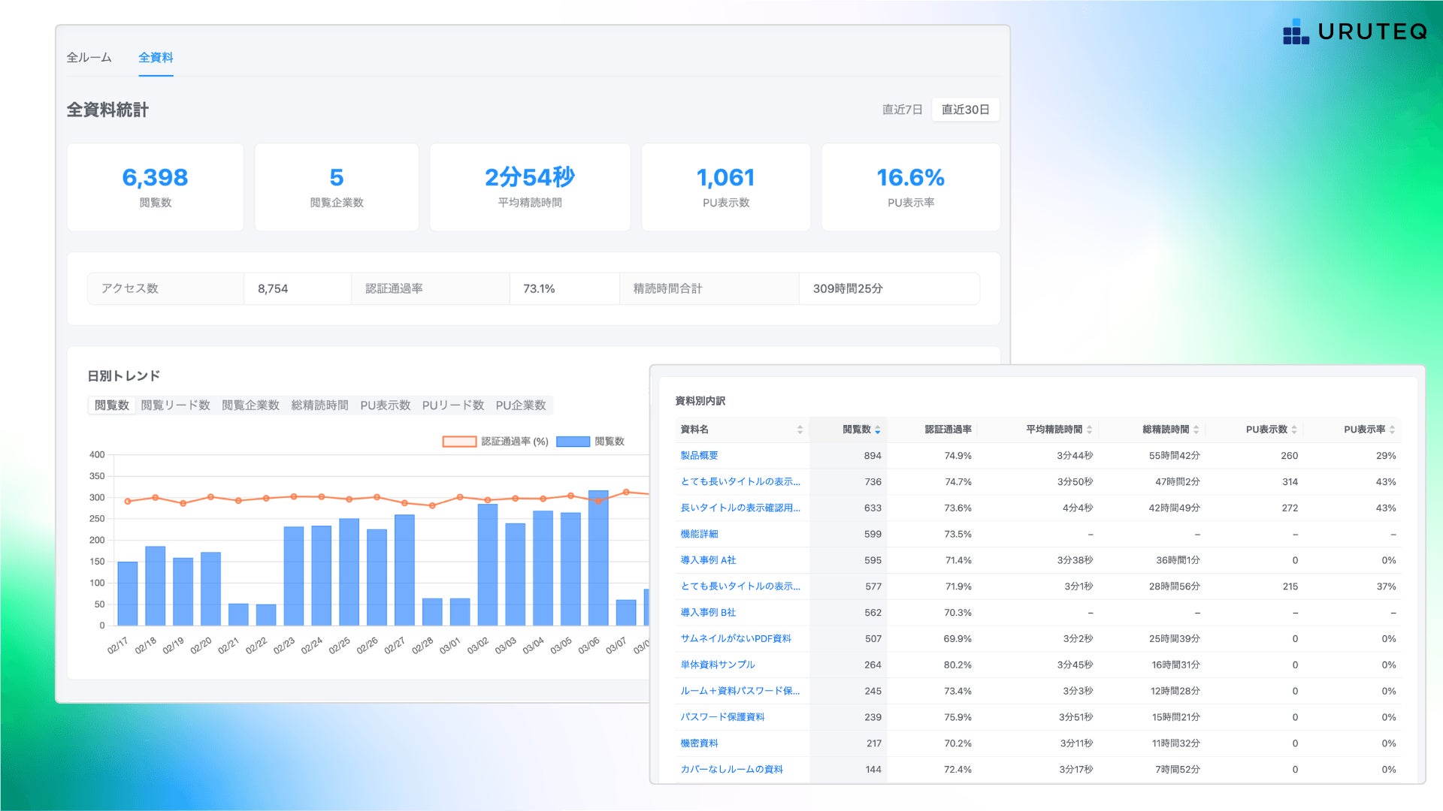Sort by 平均精読時間 column sort icon

[x=1089, y=430]
